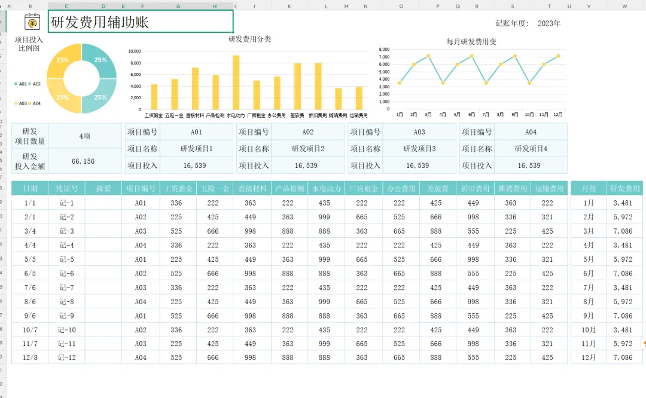This screenshot has height=398, width=646.
Task: Select voucher cell 记-8
Action: (67, 302)
